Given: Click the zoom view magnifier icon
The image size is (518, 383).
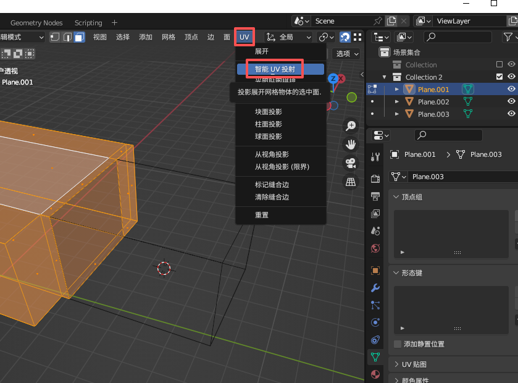Looking at the screenshot, I should (351, 126).
